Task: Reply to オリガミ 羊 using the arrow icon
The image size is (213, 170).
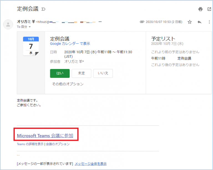Action: click(199, 22)
